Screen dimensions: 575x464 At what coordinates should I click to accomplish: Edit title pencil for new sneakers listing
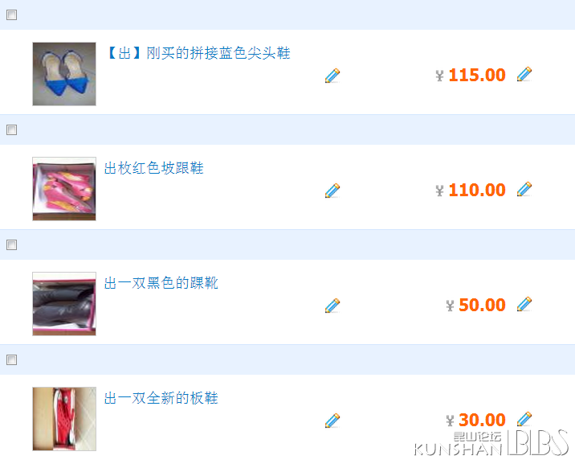point(332,421)
